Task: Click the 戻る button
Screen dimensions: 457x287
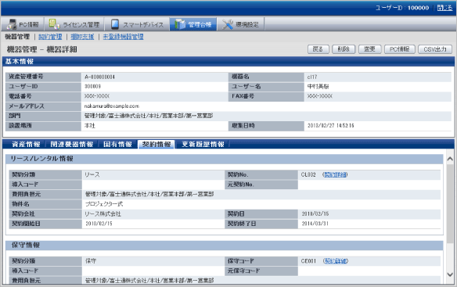Action: [x=318, y=49]
